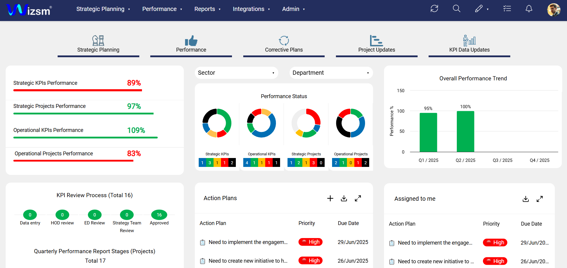This screenshot has width=567, height=268.
Task: Expand the Action Plans panel to fullscreen
Action: pos(358,198)
